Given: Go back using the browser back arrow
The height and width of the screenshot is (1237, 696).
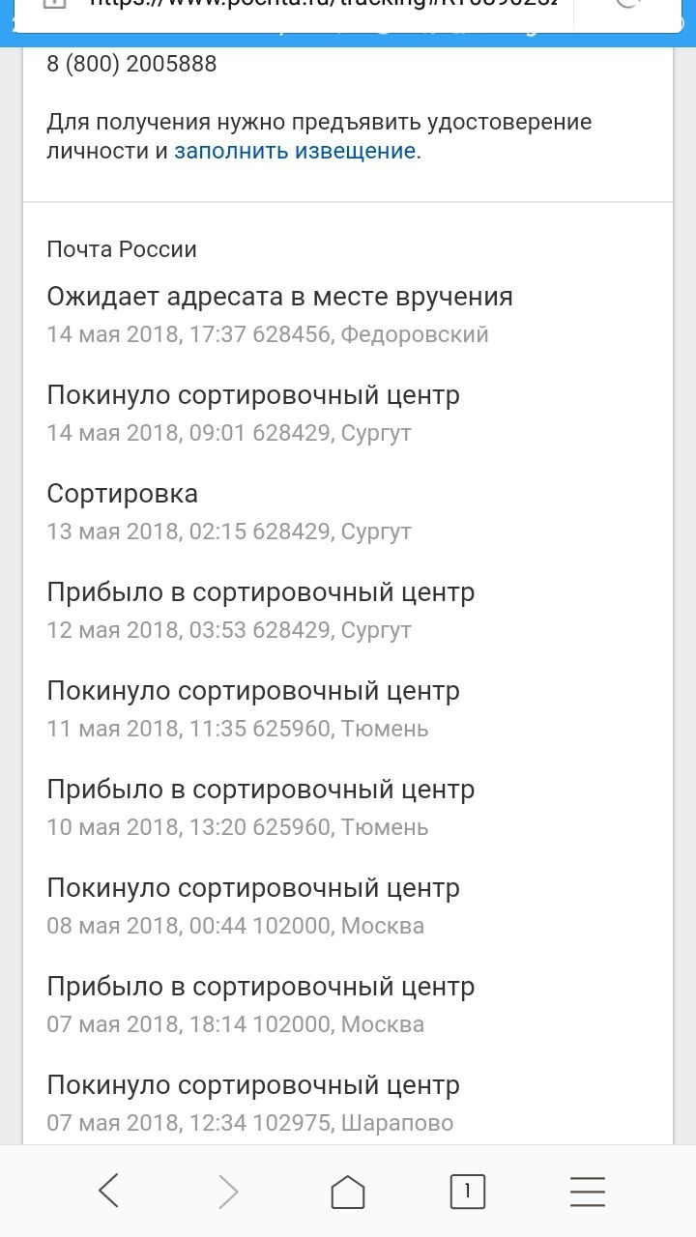Looking at the screenshot, I should 109,1191.
